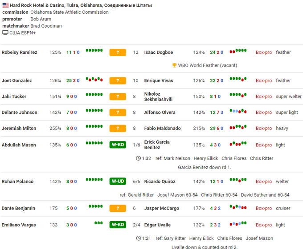
Task: Click the question mark badge for Ramirez vs Dogboe
Action: [x=118, y=52]
